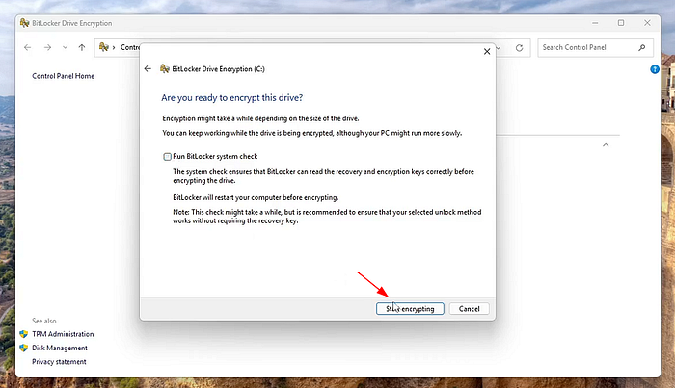Image resolution: width=675 pixels, height=388 pixels.
Task: Go back in the BitLocker wizard dialog
Action: (x=148, y=68)
